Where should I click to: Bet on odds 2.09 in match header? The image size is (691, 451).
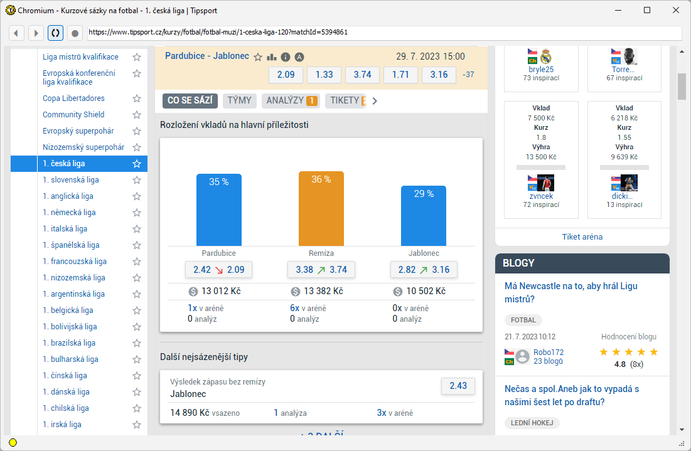tap(286, 75)
